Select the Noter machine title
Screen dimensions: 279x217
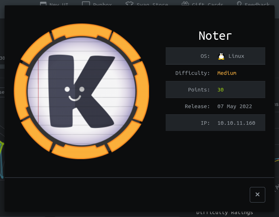coord(215,36)
